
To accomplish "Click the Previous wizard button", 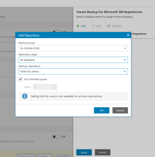I will (x=26, y=155).
